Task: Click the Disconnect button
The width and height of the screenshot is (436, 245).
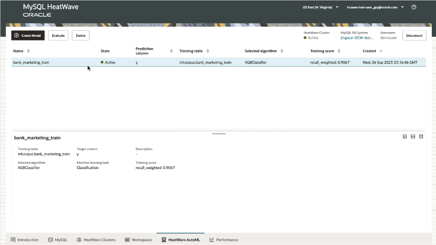Action: (x=414, y=35)
